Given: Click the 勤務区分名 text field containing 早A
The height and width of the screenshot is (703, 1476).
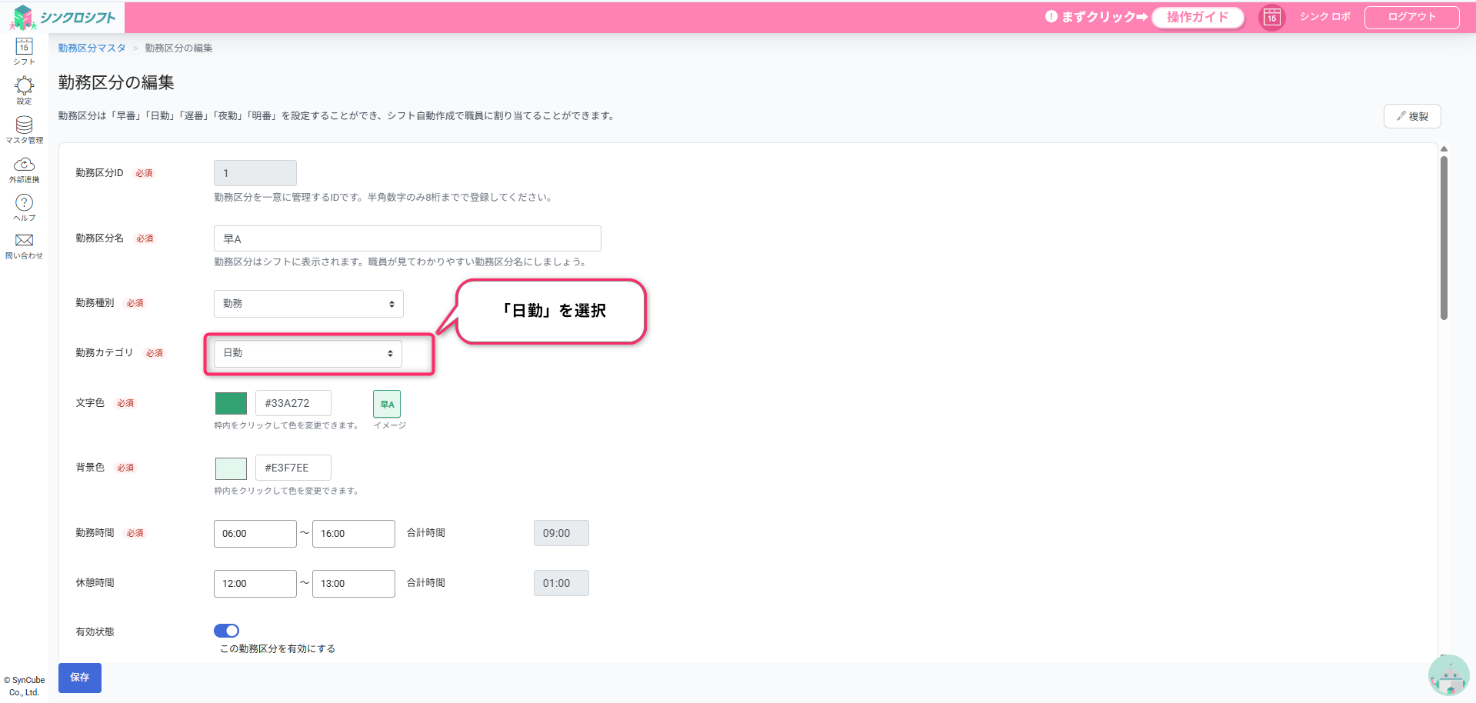Looking at the screenshot, I should [x=407, y=238].
